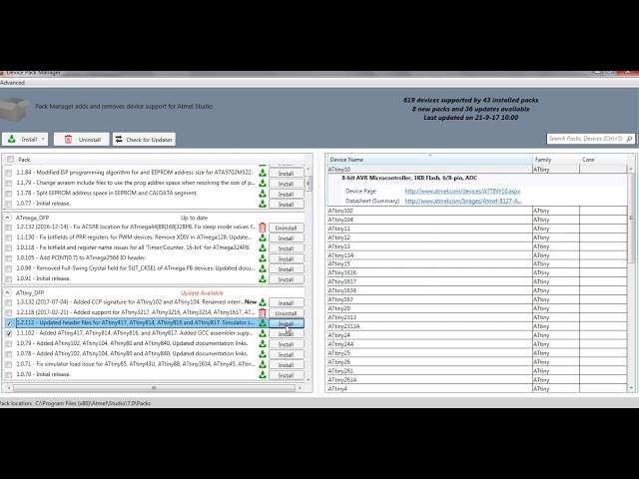Click the pack list horizontal scrollbar
Viewport: 639px width, 479px height.
pos(153,388)
